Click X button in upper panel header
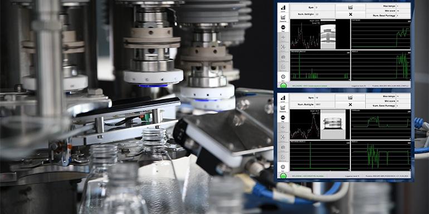Screen dimensions: 429x214 click(350, 14)
